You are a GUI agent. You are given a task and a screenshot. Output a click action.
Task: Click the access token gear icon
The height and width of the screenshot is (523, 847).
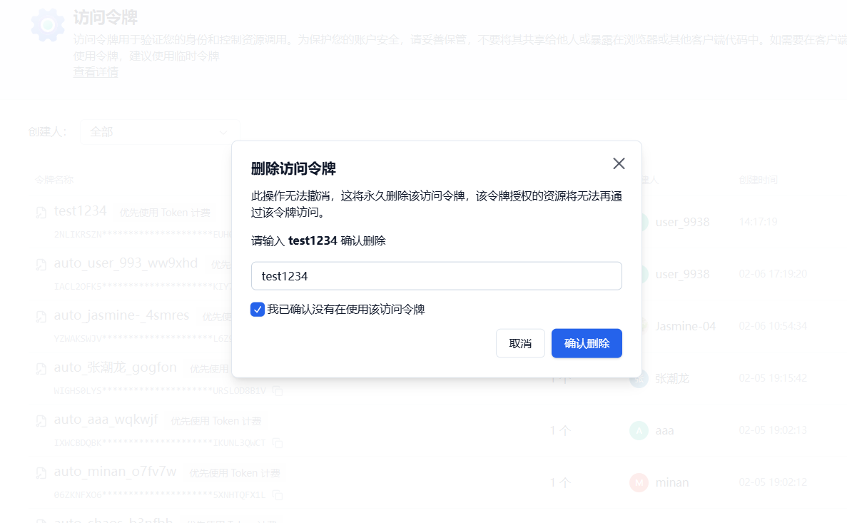tap(48, 25)
